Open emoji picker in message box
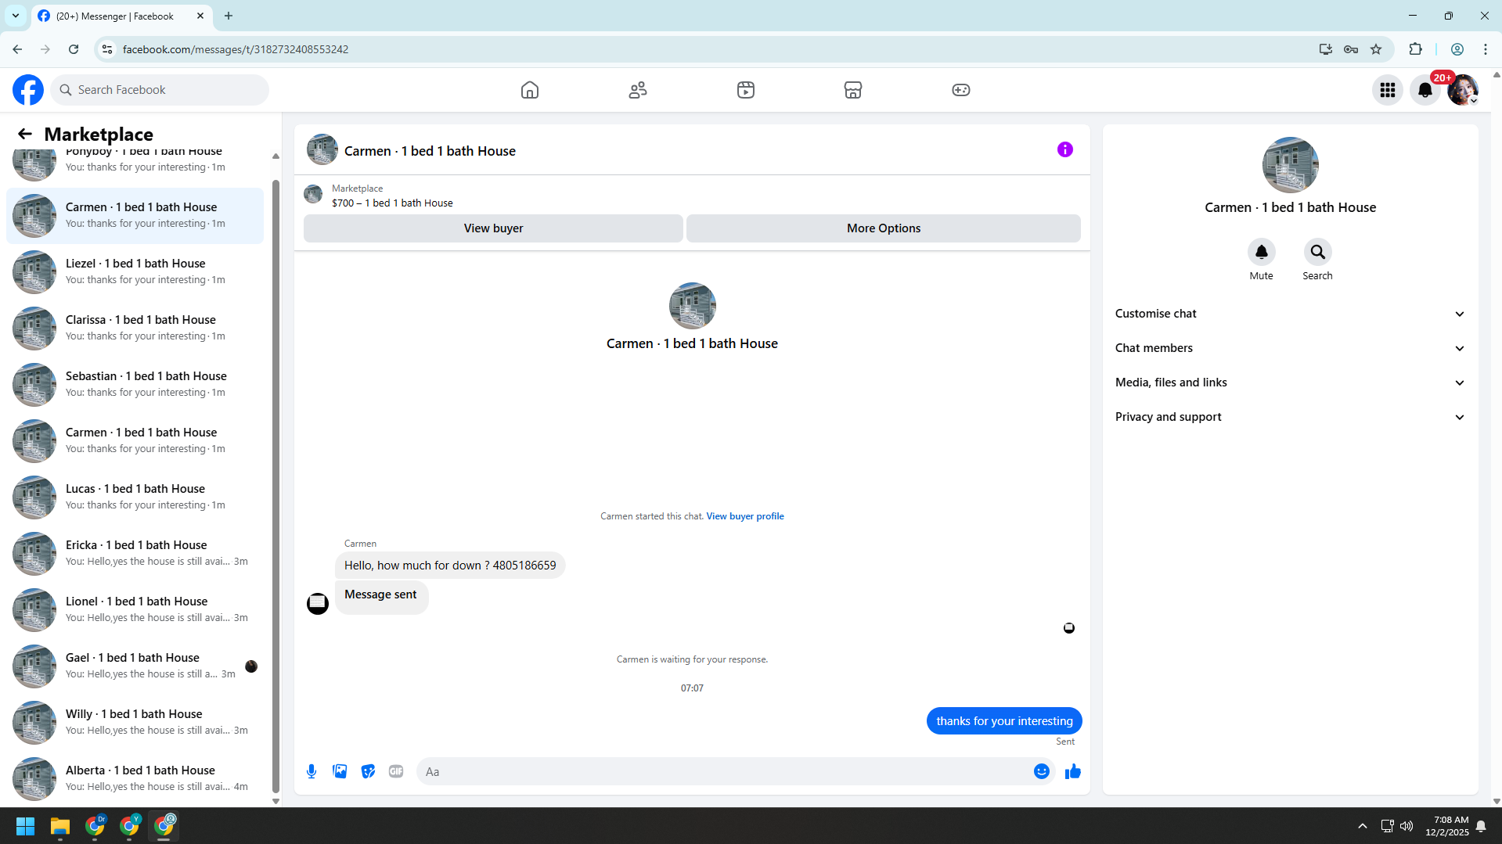 [x=1041, y=771]
